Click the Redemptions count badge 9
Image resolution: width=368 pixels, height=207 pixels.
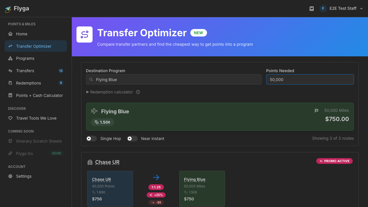point(61,83)
